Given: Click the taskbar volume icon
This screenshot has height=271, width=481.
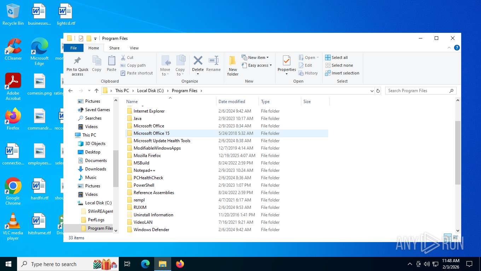Looking at the screenshot, I should pyautogui.click(x=427, y=264).
